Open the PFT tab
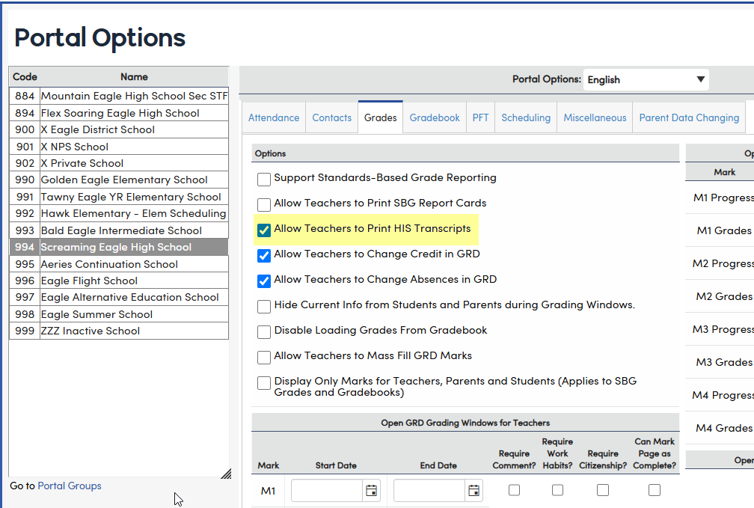 [480, 118]
